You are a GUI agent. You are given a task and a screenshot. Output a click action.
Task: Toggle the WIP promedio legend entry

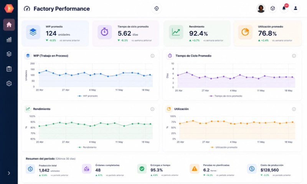(87, 96)
